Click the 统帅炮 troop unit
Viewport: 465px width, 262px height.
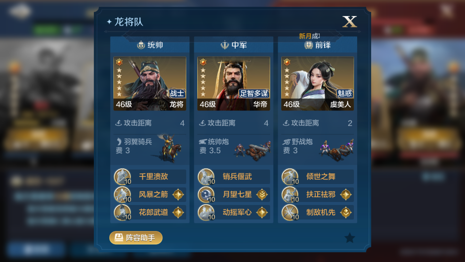234,148
